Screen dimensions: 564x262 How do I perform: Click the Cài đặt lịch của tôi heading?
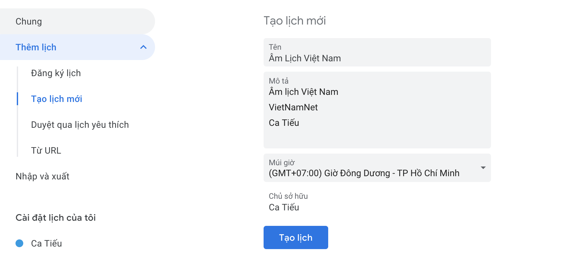point(56,218)
